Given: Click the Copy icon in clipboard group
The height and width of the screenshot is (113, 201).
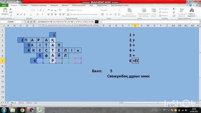Looking at the screenshot, I should point(11,12).
